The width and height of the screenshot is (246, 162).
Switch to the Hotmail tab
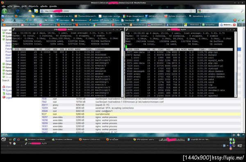click(10, 25)
